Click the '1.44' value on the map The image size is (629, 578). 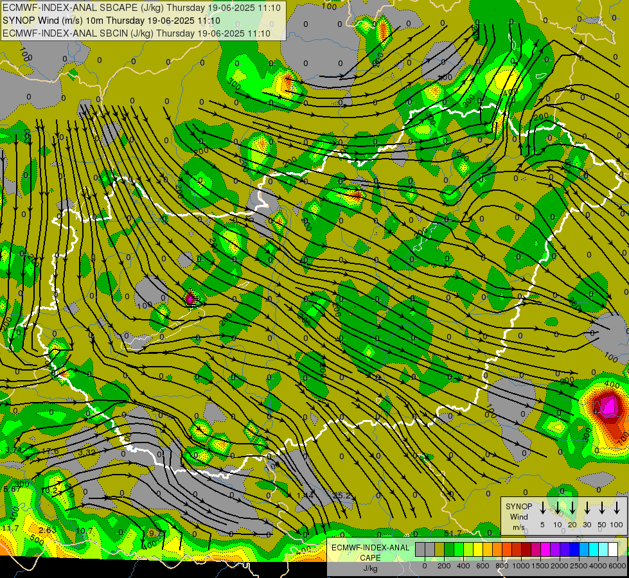coord(305,496)
